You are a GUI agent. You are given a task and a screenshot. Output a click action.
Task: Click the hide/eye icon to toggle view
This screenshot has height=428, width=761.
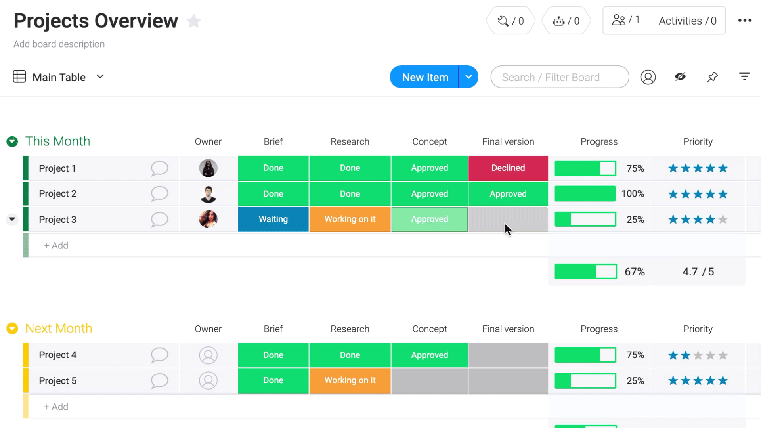[680, 77]
